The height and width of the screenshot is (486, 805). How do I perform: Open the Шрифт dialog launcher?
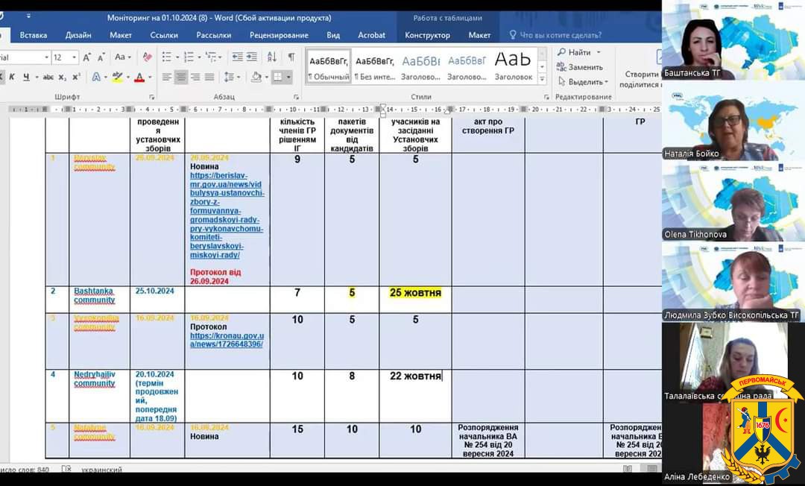(152, 96)
